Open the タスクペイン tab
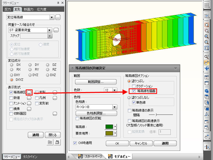The width and height of the screenshot is (213, 160). (30, 157)
